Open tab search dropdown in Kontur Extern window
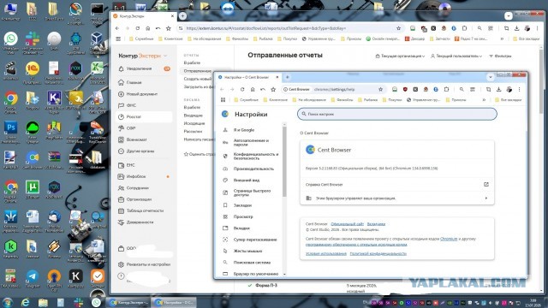Viewport: 548px width, 308px height. click(x=509, y=15)
